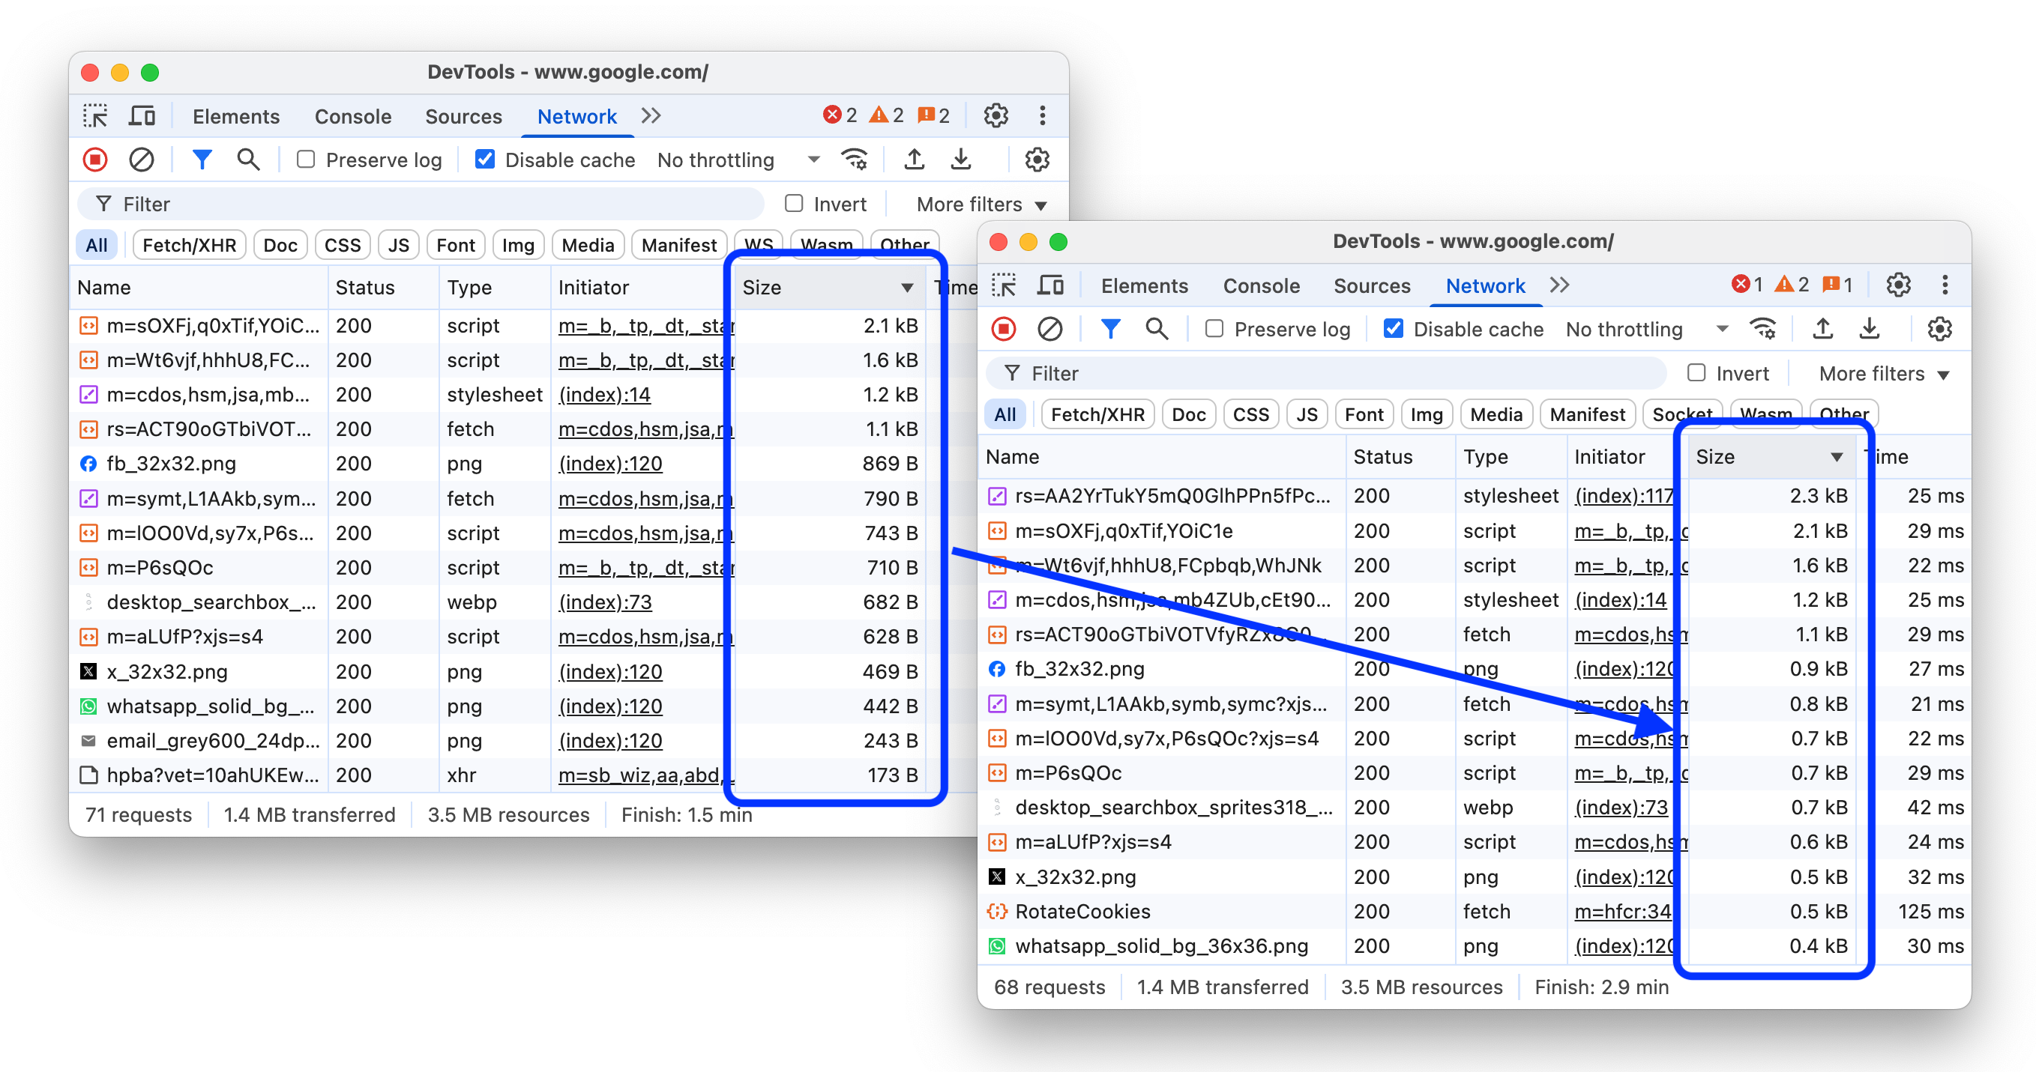Image resolution: width=2036 pixels, height=1072 pixels.
Task: Check the Invert checkbox in left window
Action: (x=795, y=204)
